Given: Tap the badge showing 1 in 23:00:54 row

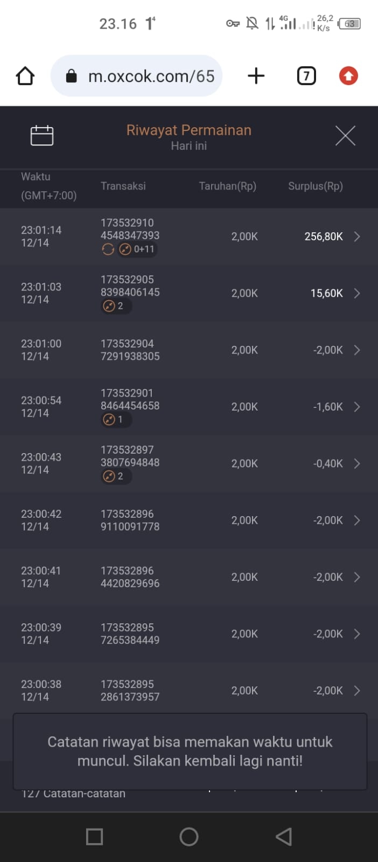Looking at the screenshot, I should (114, 420).
